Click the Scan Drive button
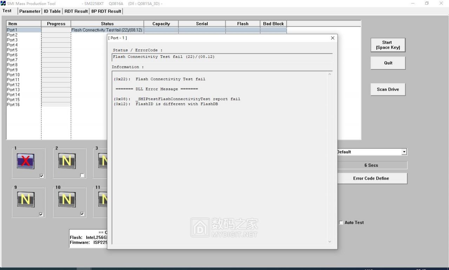 388,89
